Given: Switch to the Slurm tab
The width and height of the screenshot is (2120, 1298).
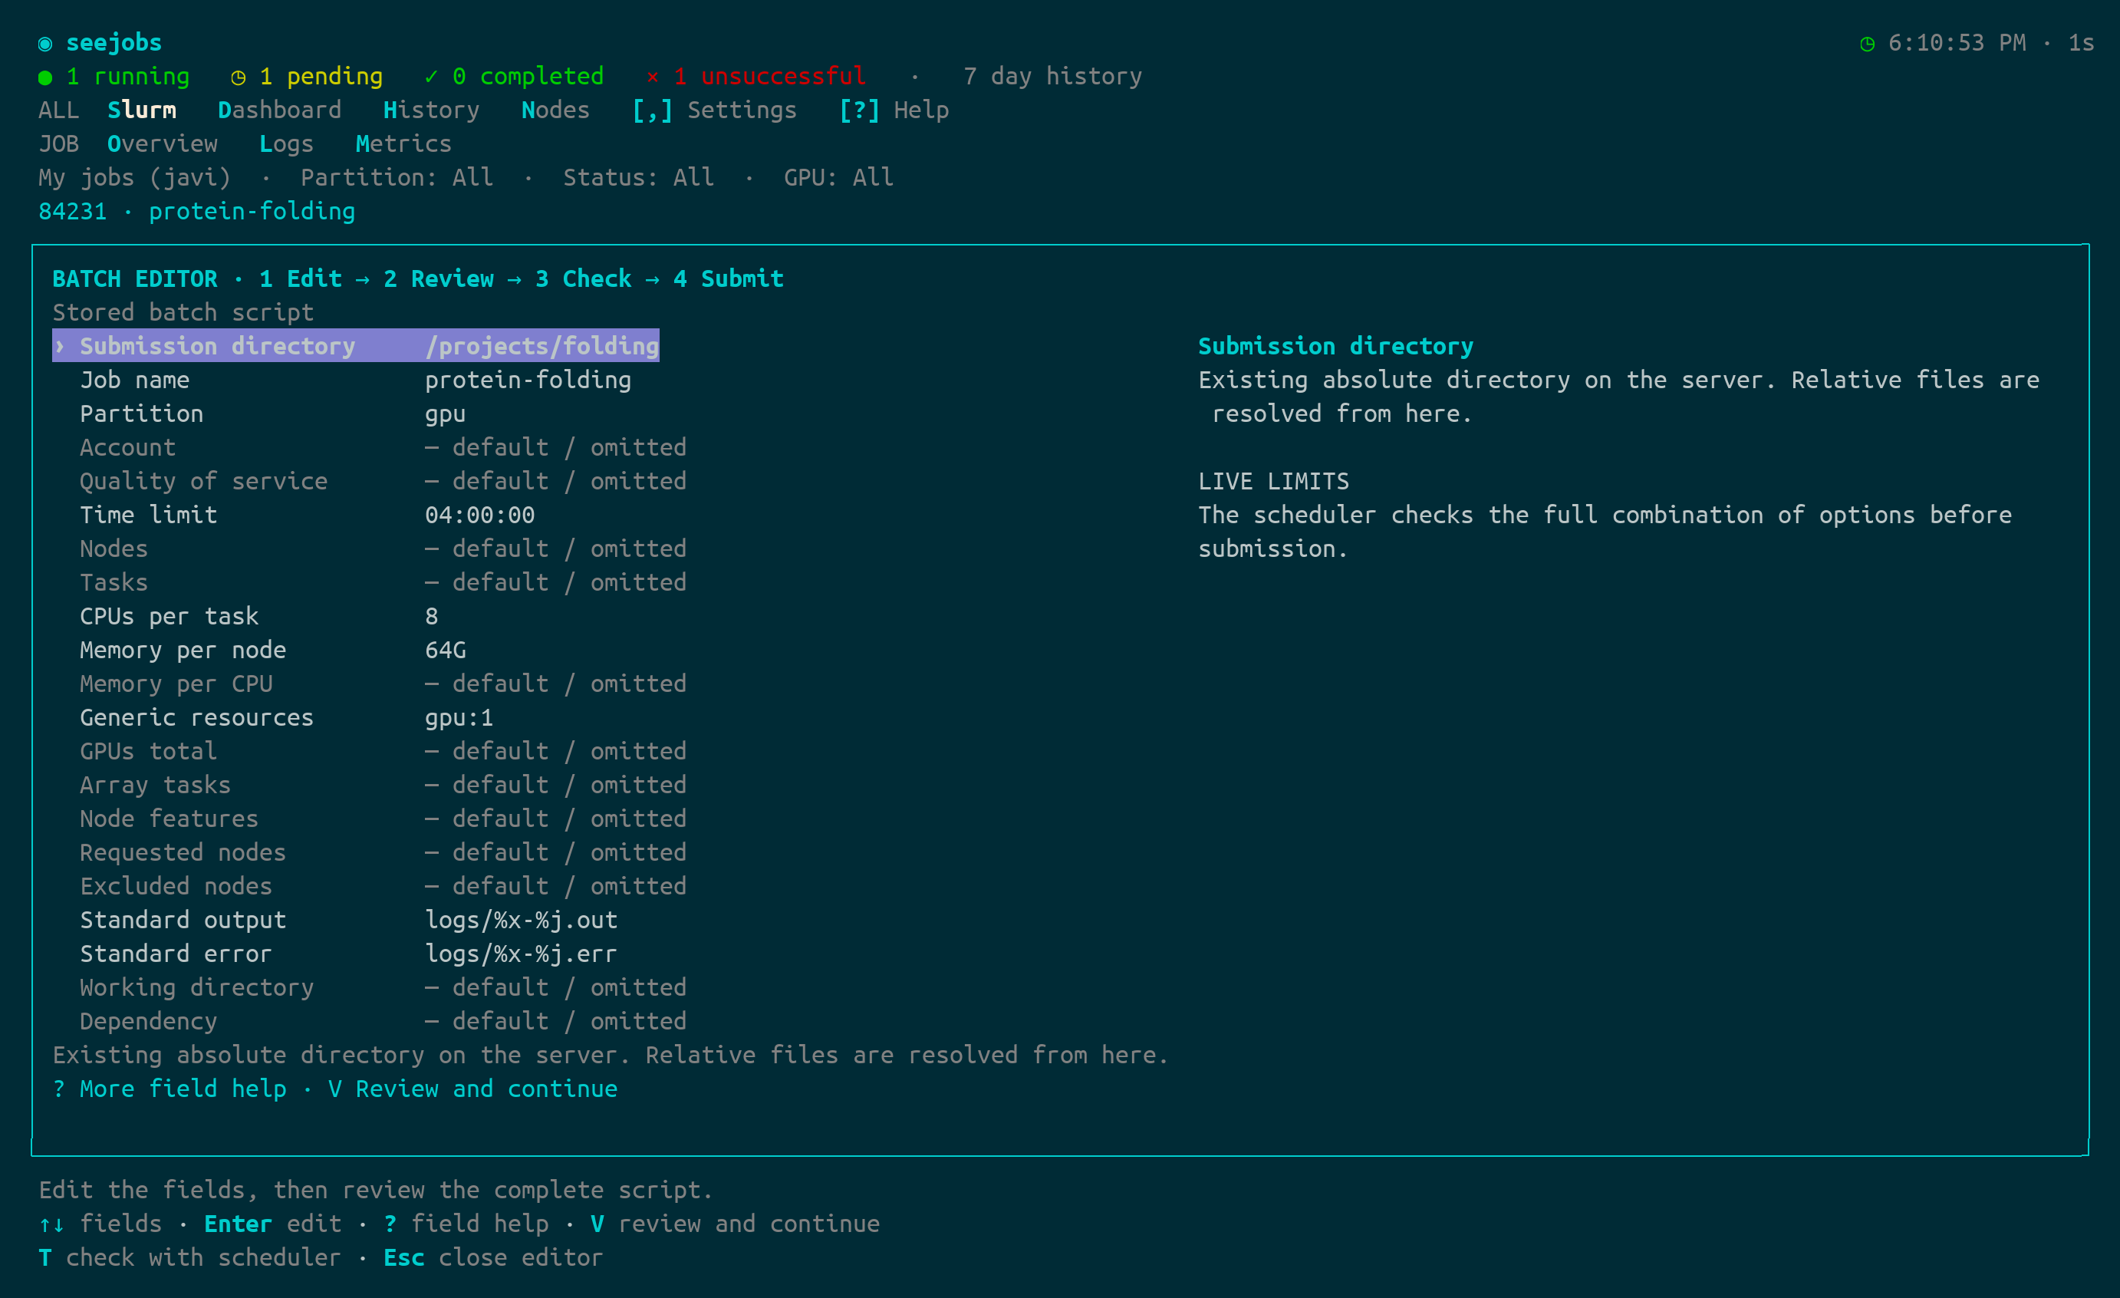Looking at the screenshot, I should [x=142, y=110].
